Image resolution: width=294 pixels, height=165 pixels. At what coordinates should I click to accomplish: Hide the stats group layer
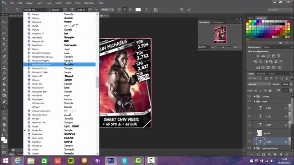coord(249,102)
